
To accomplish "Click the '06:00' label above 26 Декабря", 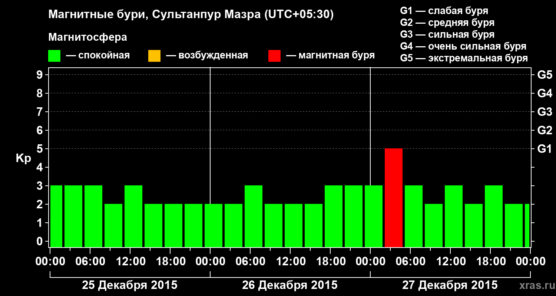I will [x=250, y=261].
